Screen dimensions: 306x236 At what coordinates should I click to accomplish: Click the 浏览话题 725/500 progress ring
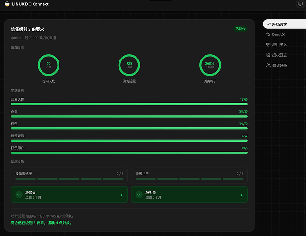129,65
